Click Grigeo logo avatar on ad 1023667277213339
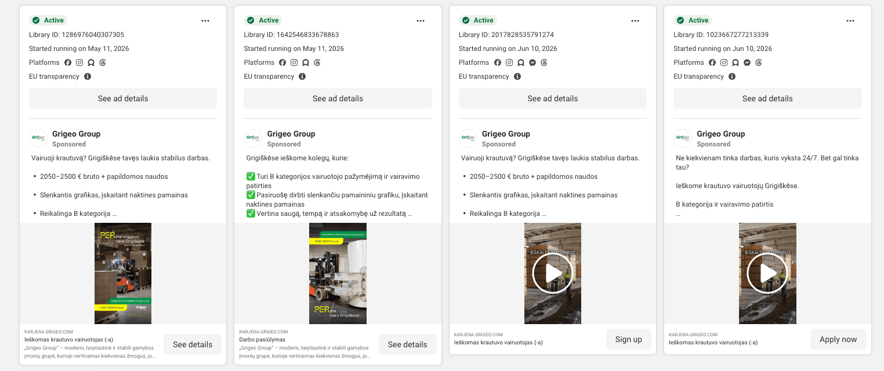 (683, 138)
